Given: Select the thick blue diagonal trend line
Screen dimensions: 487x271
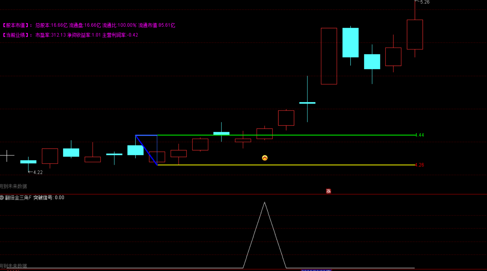Looking at the screenshot, I should [x=146, y=150].
